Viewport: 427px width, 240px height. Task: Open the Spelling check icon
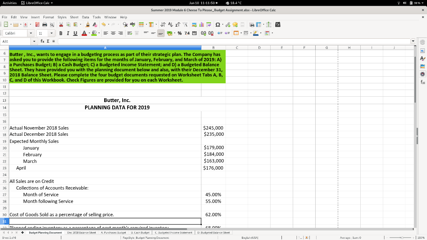pos(133,25)
